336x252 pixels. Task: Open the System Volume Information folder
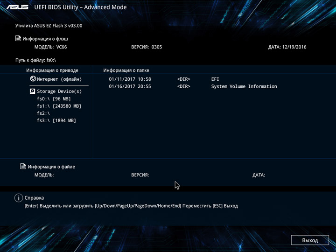(244, 86)
